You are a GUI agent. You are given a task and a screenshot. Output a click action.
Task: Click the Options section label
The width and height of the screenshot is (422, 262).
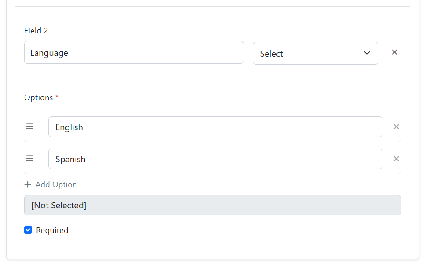pos(38,98)
